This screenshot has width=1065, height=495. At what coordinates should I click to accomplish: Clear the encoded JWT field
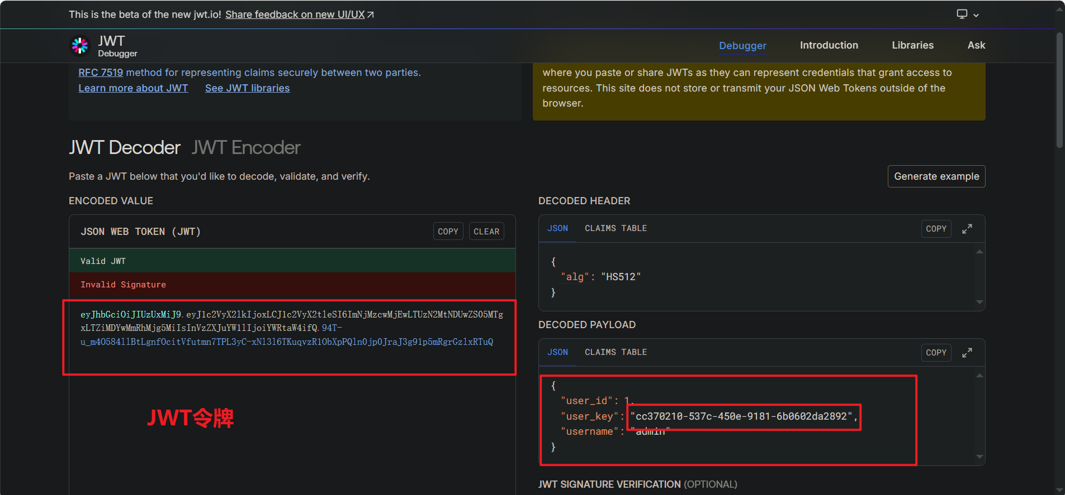486,232
